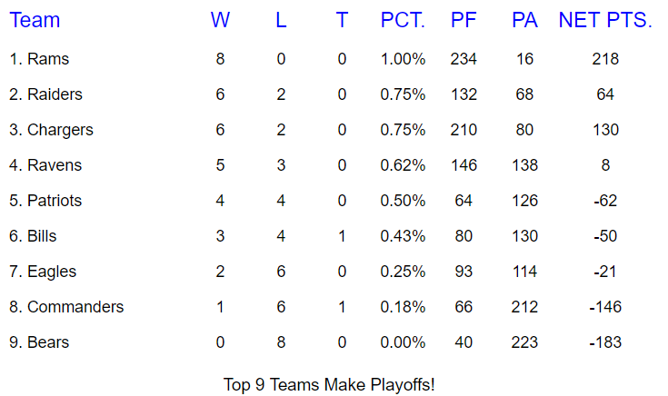The image size is (668, 396).
Task: Click the 7. Eagles team name
Action: [x=43, y=272]
